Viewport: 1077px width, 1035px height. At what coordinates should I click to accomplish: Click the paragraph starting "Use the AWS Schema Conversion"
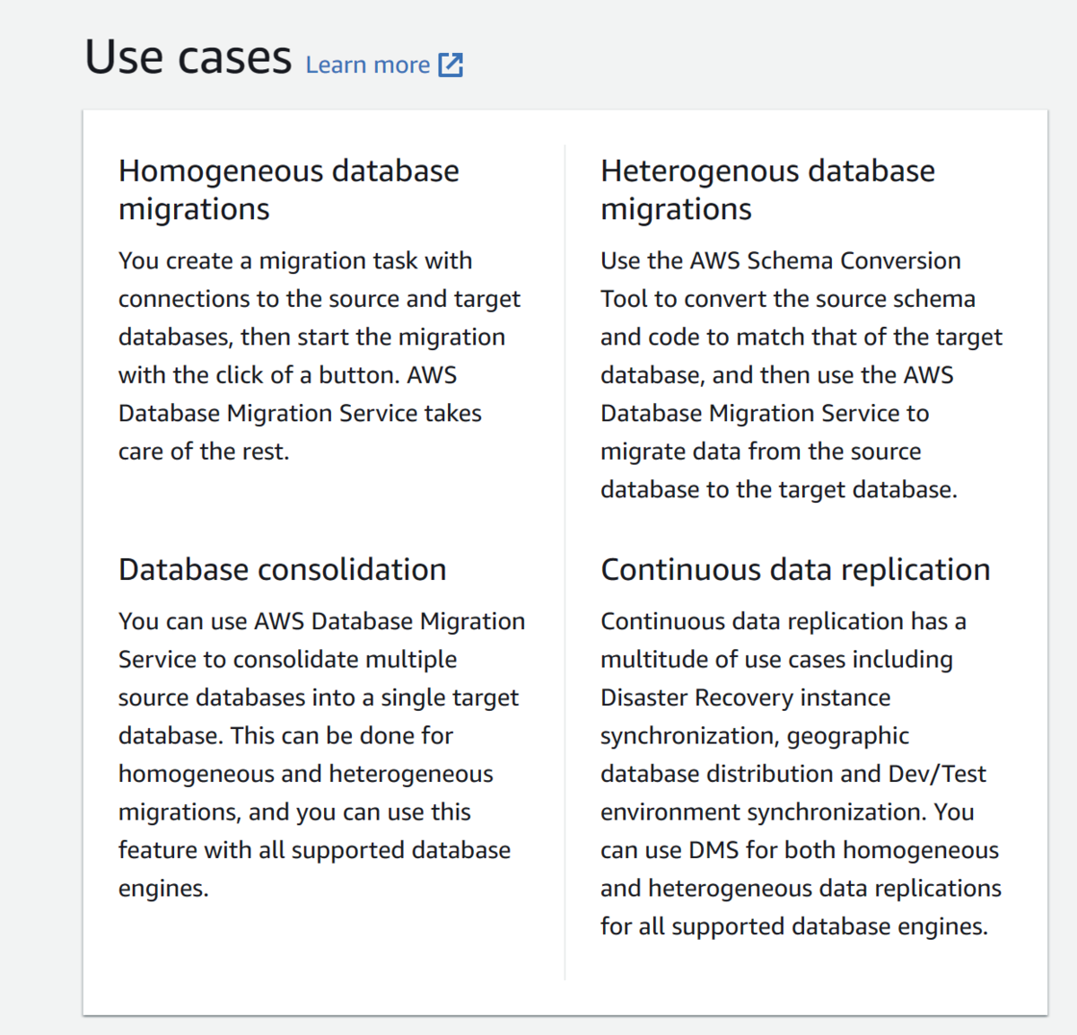[801, 374]
